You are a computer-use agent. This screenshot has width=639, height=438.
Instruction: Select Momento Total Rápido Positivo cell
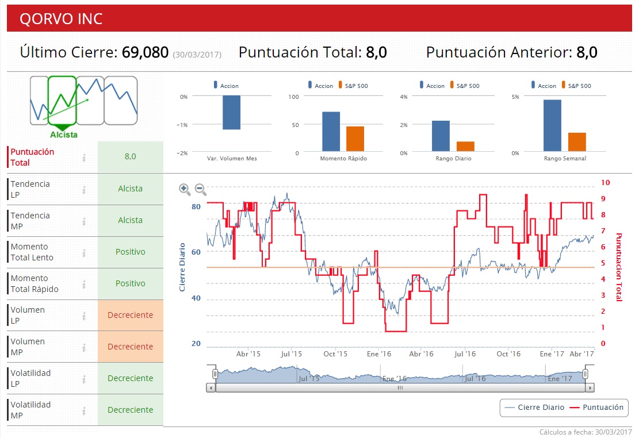pos(131,283)
